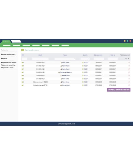Click the payment icon beside Réf 2

click(x=23, y=82)
